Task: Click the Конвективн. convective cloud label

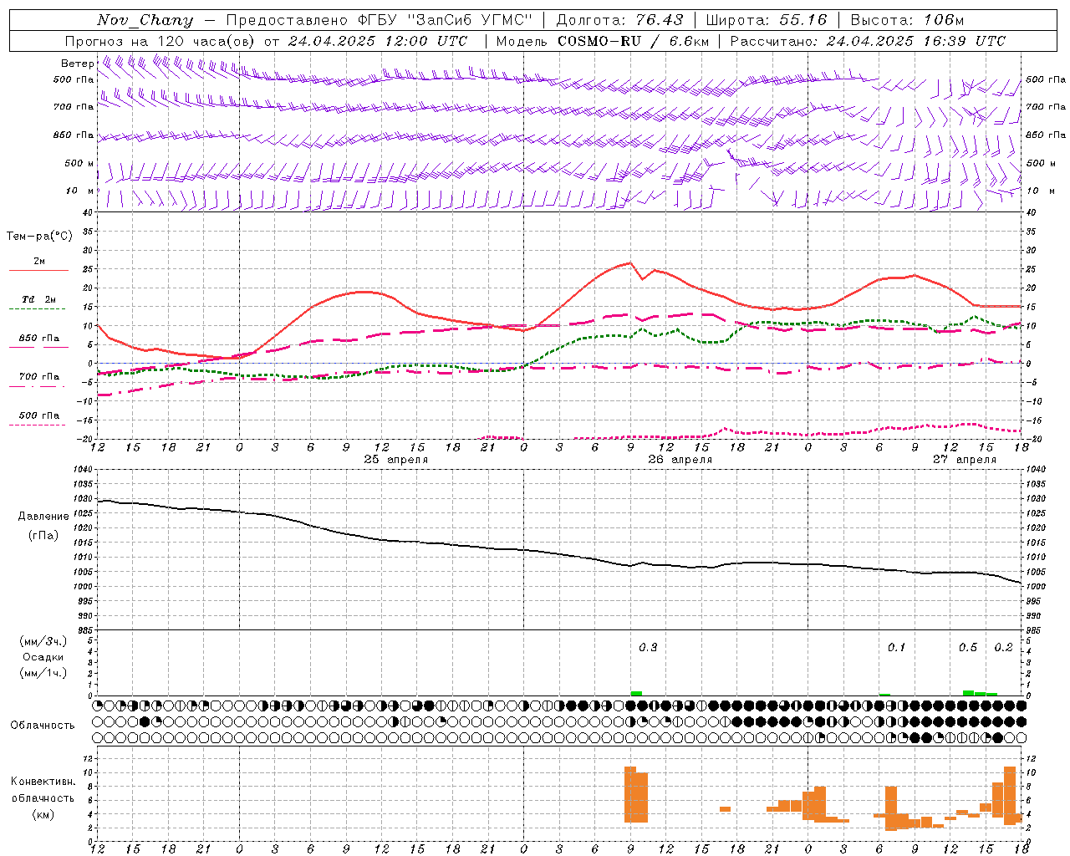Action: 43,782
